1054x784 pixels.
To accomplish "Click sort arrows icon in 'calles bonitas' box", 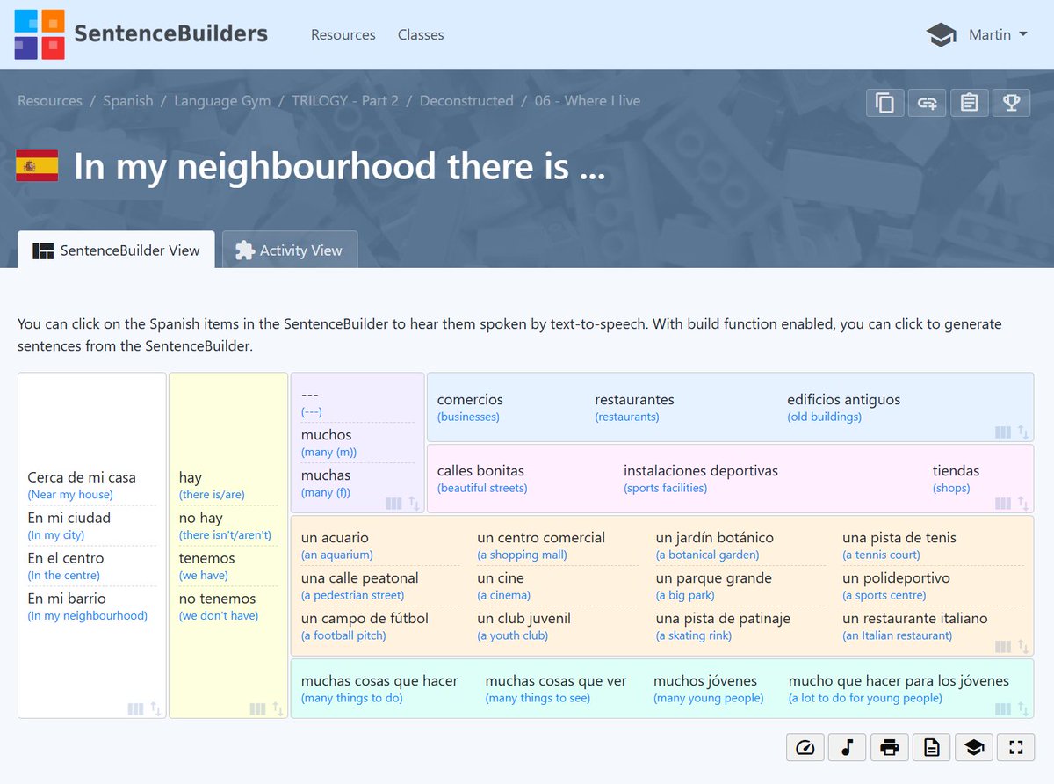I will coord(1022,504).
